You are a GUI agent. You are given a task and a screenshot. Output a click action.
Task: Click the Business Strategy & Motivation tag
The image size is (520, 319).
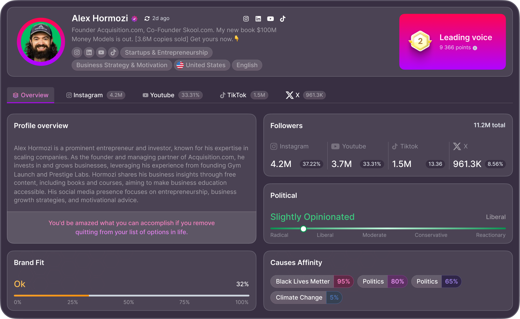pos(122,65)
